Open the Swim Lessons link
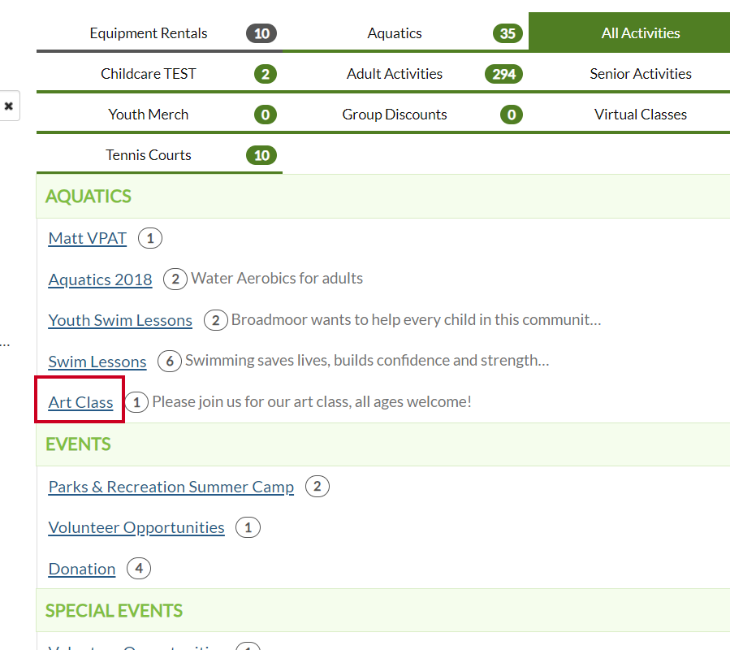Screen dimensions: 730x650 click(x=97, y=362)
